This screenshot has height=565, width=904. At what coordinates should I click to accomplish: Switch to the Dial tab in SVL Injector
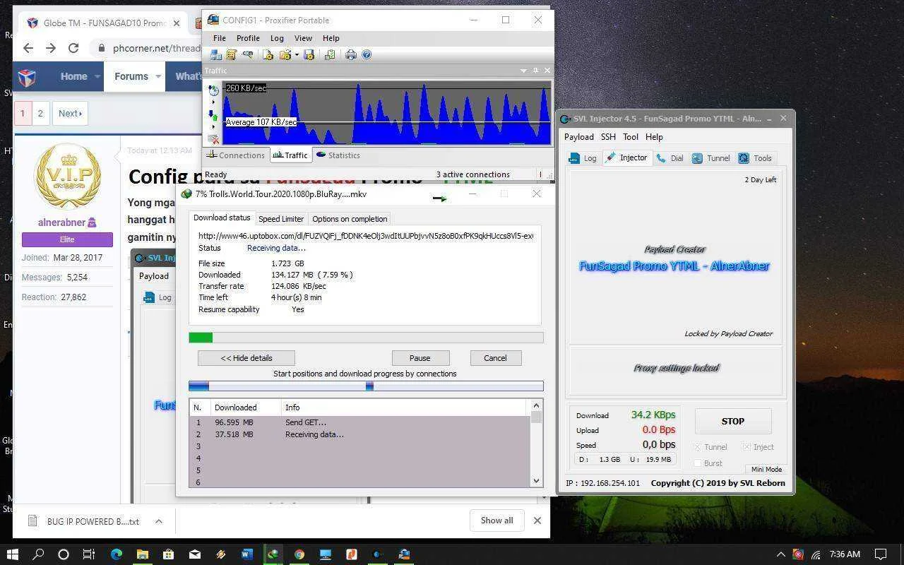pos(670,158)
